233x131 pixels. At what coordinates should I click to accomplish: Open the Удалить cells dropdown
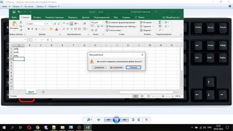coord(147,26)
